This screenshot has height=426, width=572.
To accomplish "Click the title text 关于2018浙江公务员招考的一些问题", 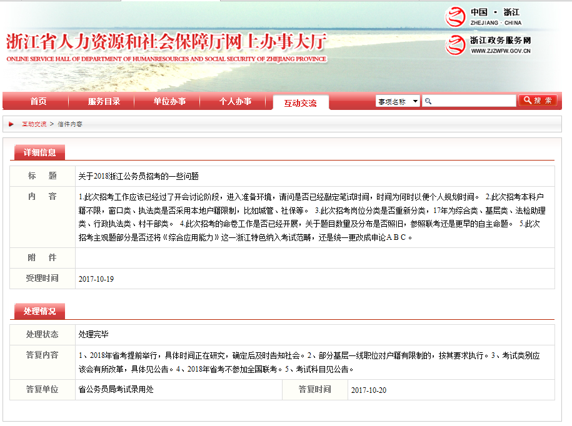I will (x=138, y=176).
